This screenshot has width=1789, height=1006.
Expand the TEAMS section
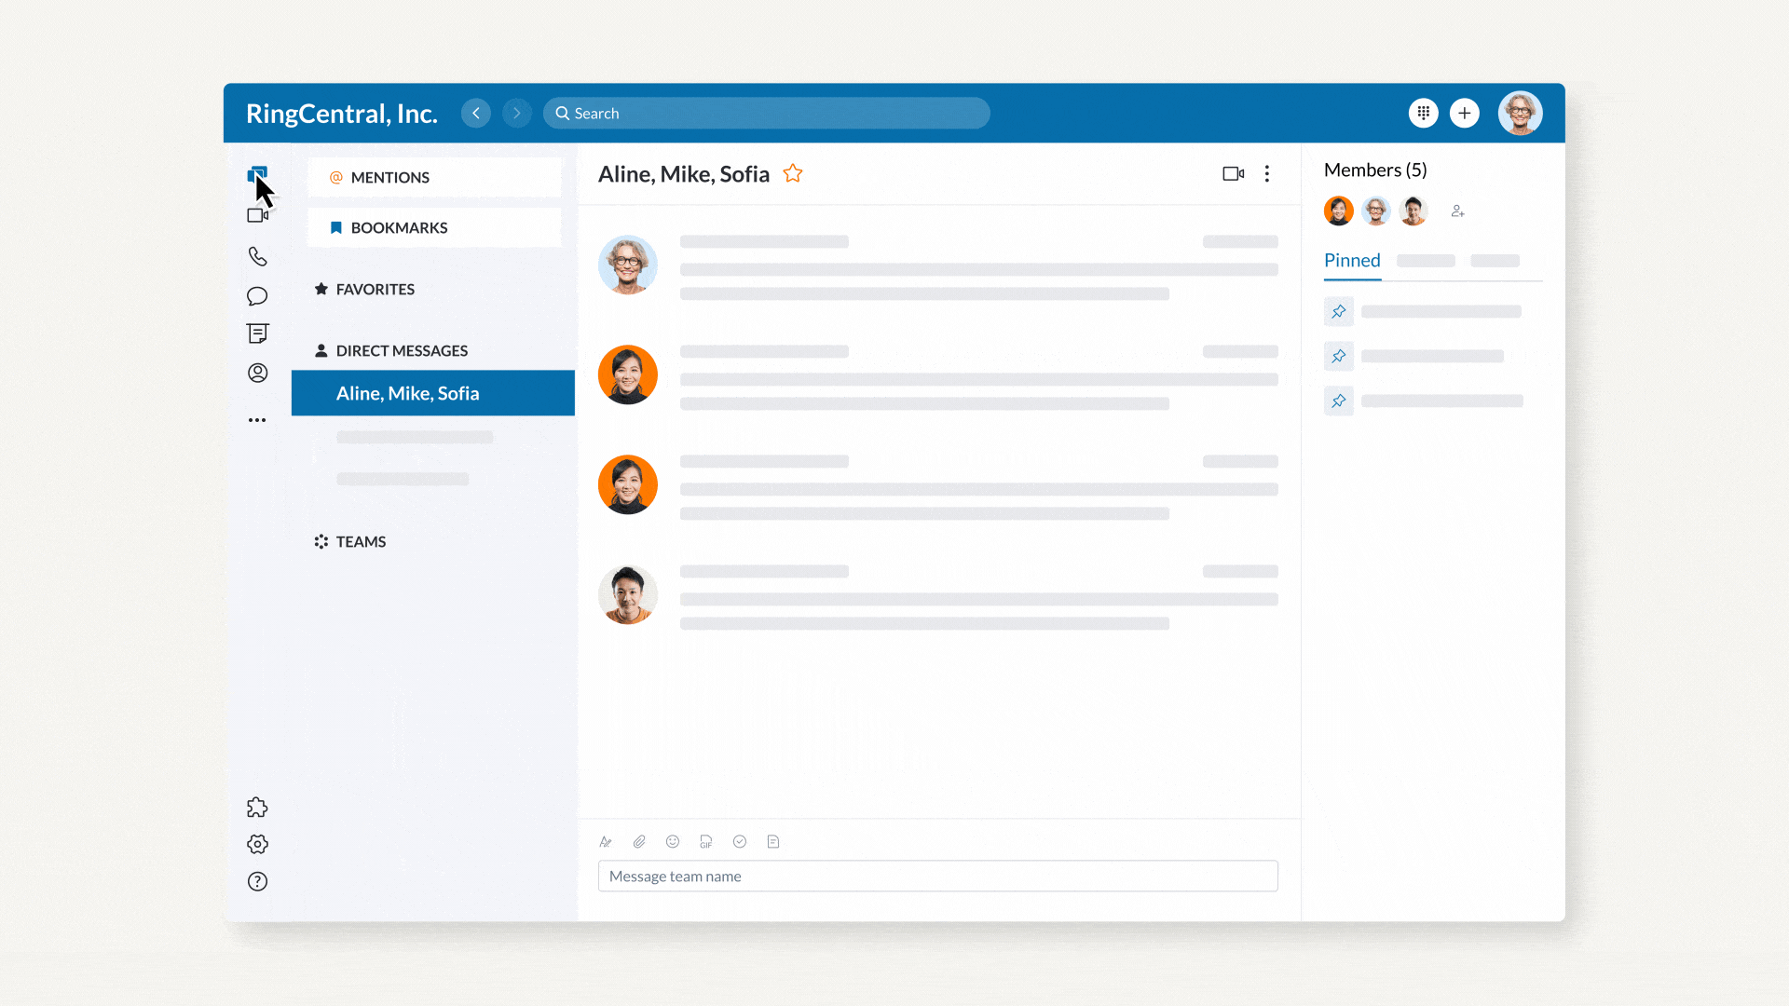click(x=360, y=540)
